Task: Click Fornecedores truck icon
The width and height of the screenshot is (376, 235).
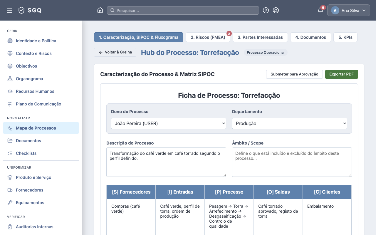Action: point(10,190)
